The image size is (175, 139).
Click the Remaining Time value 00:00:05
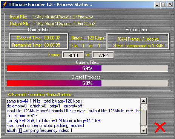[x=52, y=45]
